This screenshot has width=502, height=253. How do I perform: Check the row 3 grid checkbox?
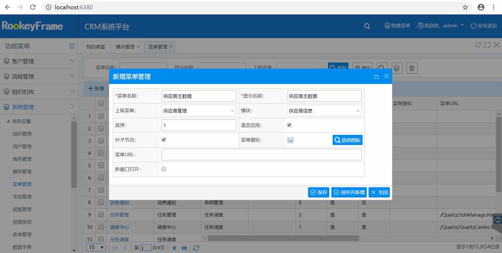101,140
